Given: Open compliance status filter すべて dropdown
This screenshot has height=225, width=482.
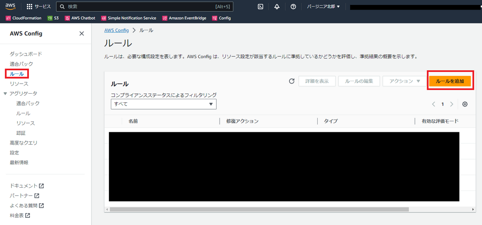Looking at the screenshot, I should (x=163, y=104).
